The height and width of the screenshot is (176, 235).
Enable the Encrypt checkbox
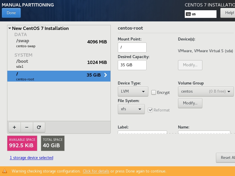click(153, 92)
